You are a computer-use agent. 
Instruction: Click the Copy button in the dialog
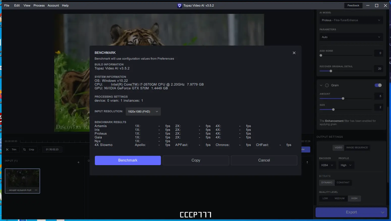click(x=196, y=160)
